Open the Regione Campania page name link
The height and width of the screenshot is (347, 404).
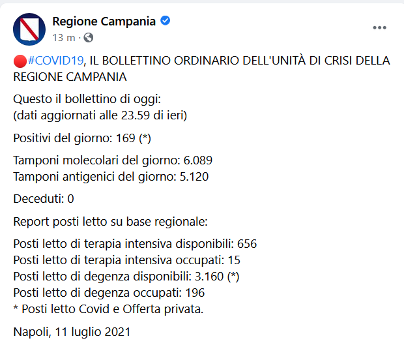pyautogui.click(x=104, y=22)
